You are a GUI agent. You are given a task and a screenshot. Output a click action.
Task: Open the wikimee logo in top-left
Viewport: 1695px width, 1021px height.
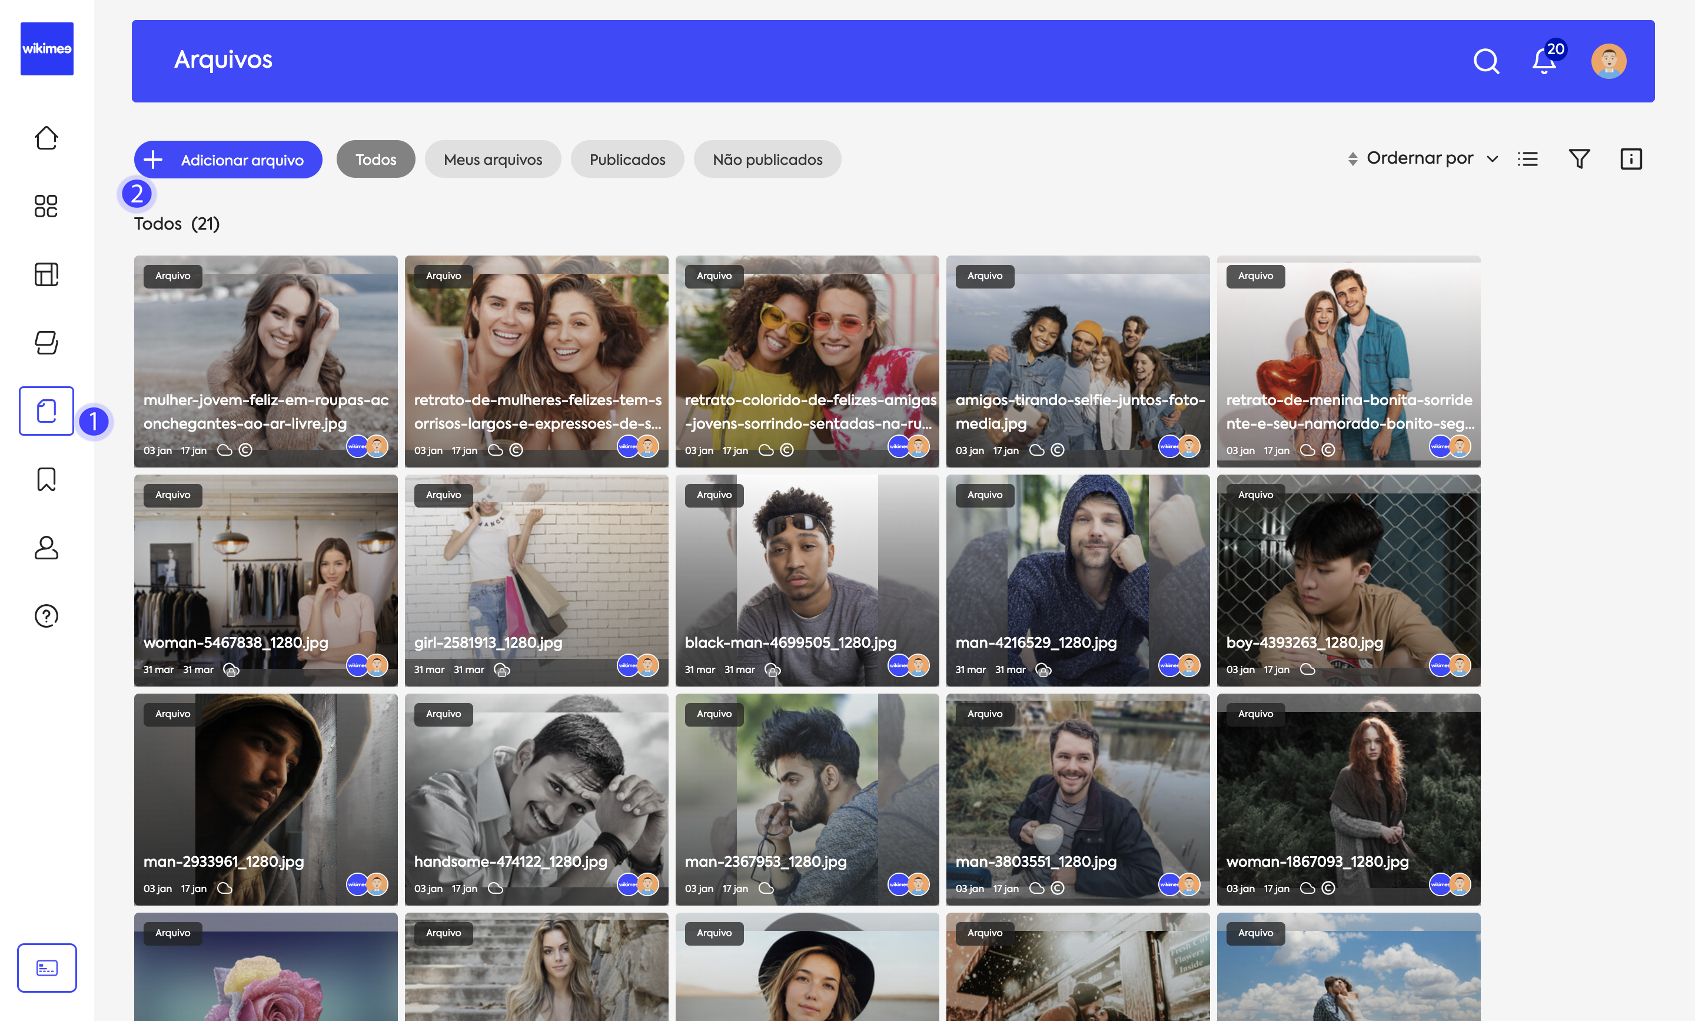click(46, 49)
